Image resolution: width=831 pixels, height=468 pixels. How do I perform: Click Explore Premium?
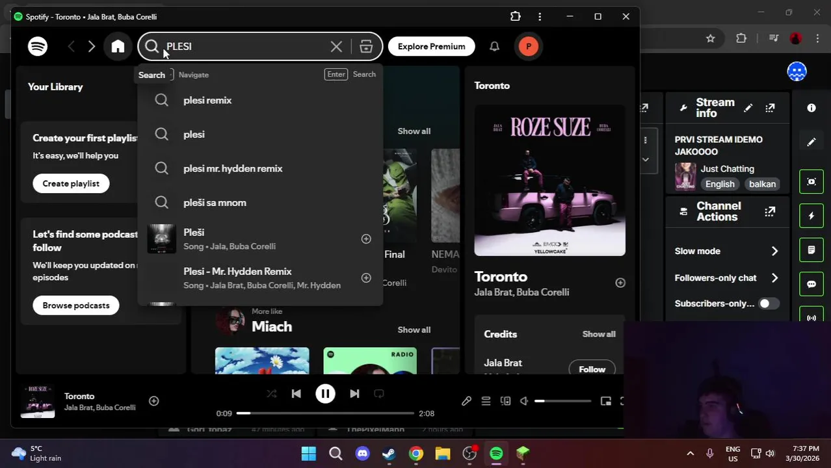(431, 46)
